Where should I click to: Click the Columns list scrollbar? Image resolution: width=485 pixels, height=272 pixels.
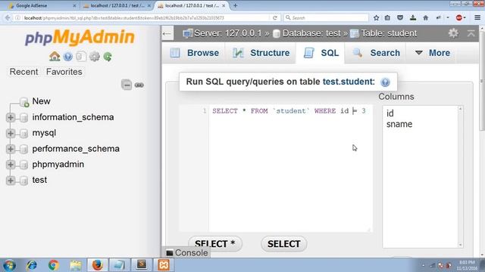pos(460,177)
